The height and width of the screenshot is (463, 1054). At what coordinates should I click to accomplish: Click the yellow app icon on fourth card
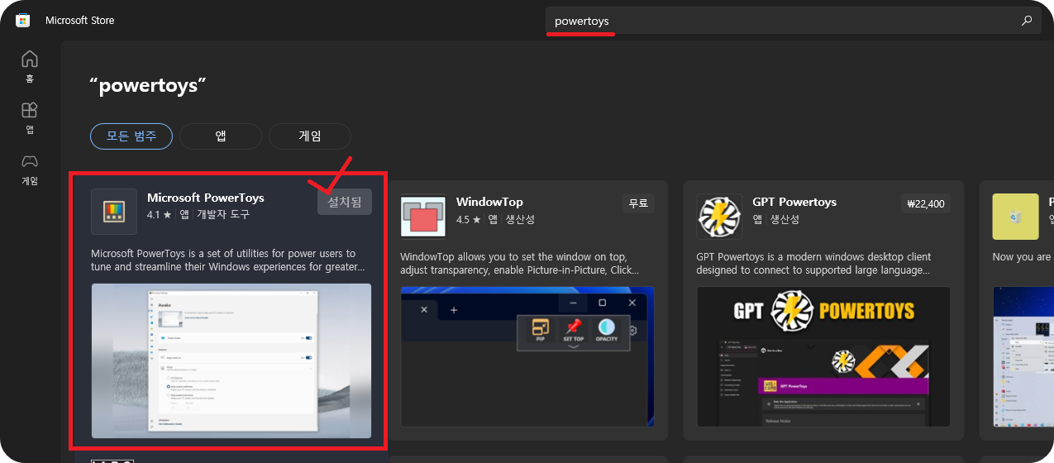(1015, 217)
